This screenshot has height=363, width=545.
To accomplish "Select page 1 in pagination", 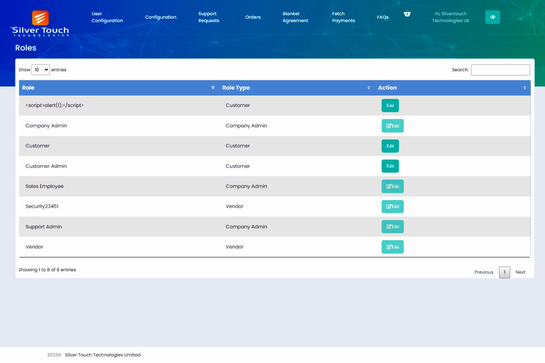I will (504, 272).
